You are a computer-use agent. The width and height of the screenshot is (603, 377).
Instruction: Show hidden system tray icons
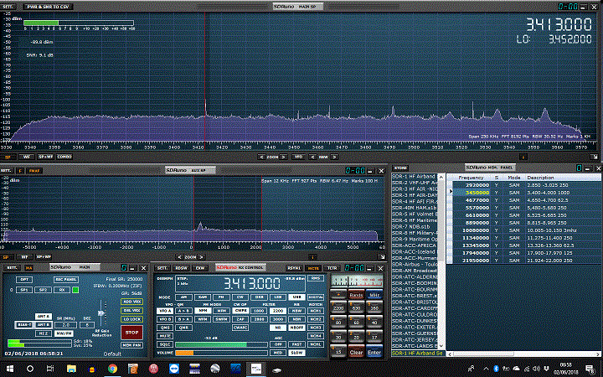point(486,369)
